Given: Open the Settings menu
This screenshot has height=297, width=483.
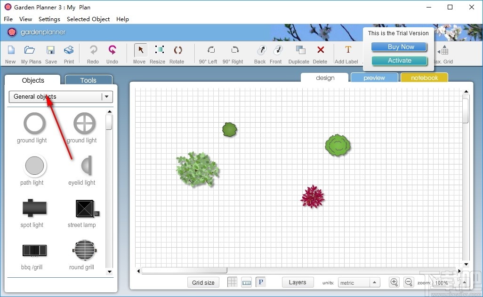Looking at the screenshot, I should pos(49,19).
